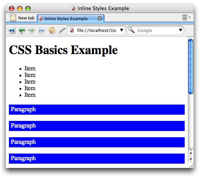The width and height of the screenshot is (201, 180).
Task: Reload the page with the orange refresh icon
Action: (52, 30)
